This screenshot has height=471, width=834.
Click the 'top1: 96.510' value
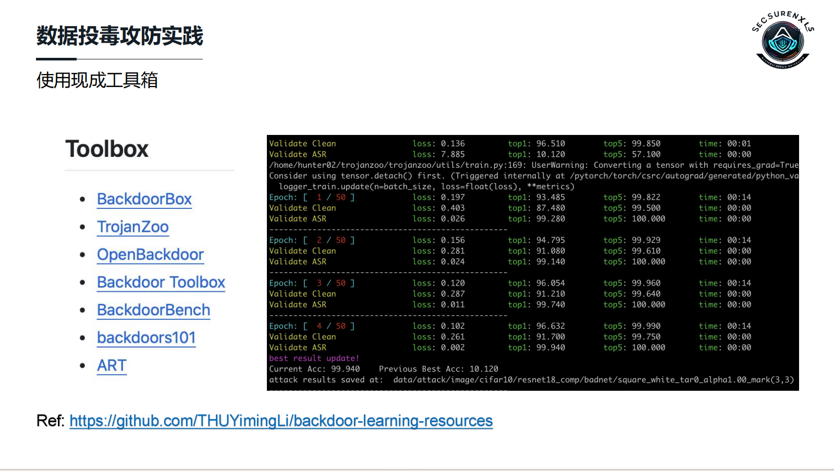[x=536, y=143]
